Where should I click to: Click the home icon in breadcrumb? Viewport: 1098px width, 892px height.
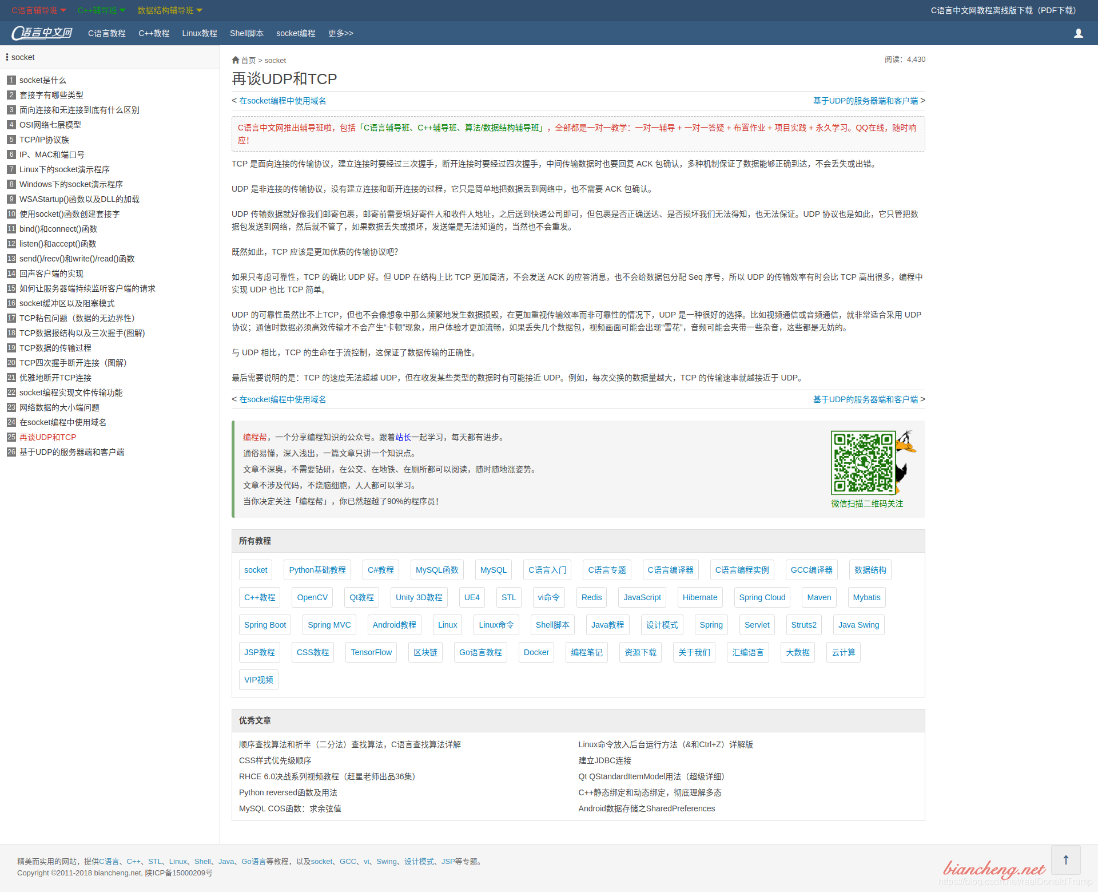pos(236,60)
